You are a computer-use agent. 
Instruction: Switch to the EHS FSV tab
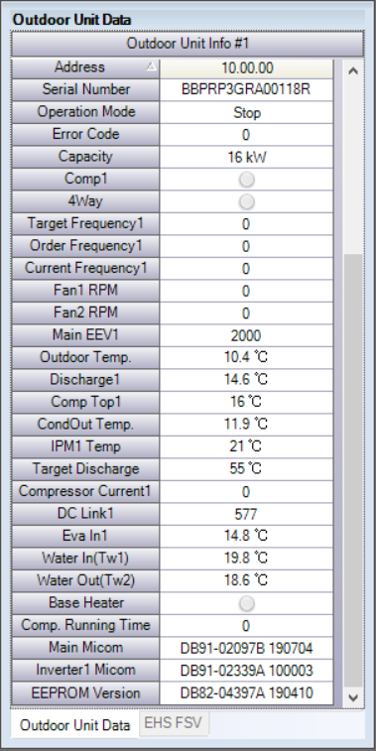pos(174,723)
